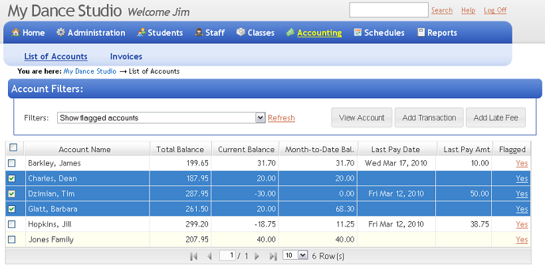This screenshot has width=545, height=267.
Task: Click the search input field
Action: (x=388, y=10)
